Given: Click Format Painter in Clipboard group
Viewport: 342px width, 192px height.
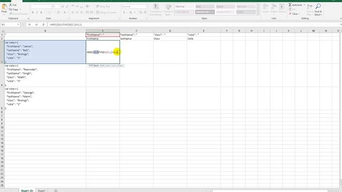Looking at the screenshot, I should [19, 14].
